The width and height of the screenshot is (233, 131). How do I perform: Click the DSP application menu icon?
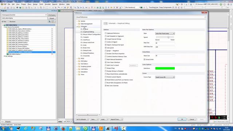[4, 4]
